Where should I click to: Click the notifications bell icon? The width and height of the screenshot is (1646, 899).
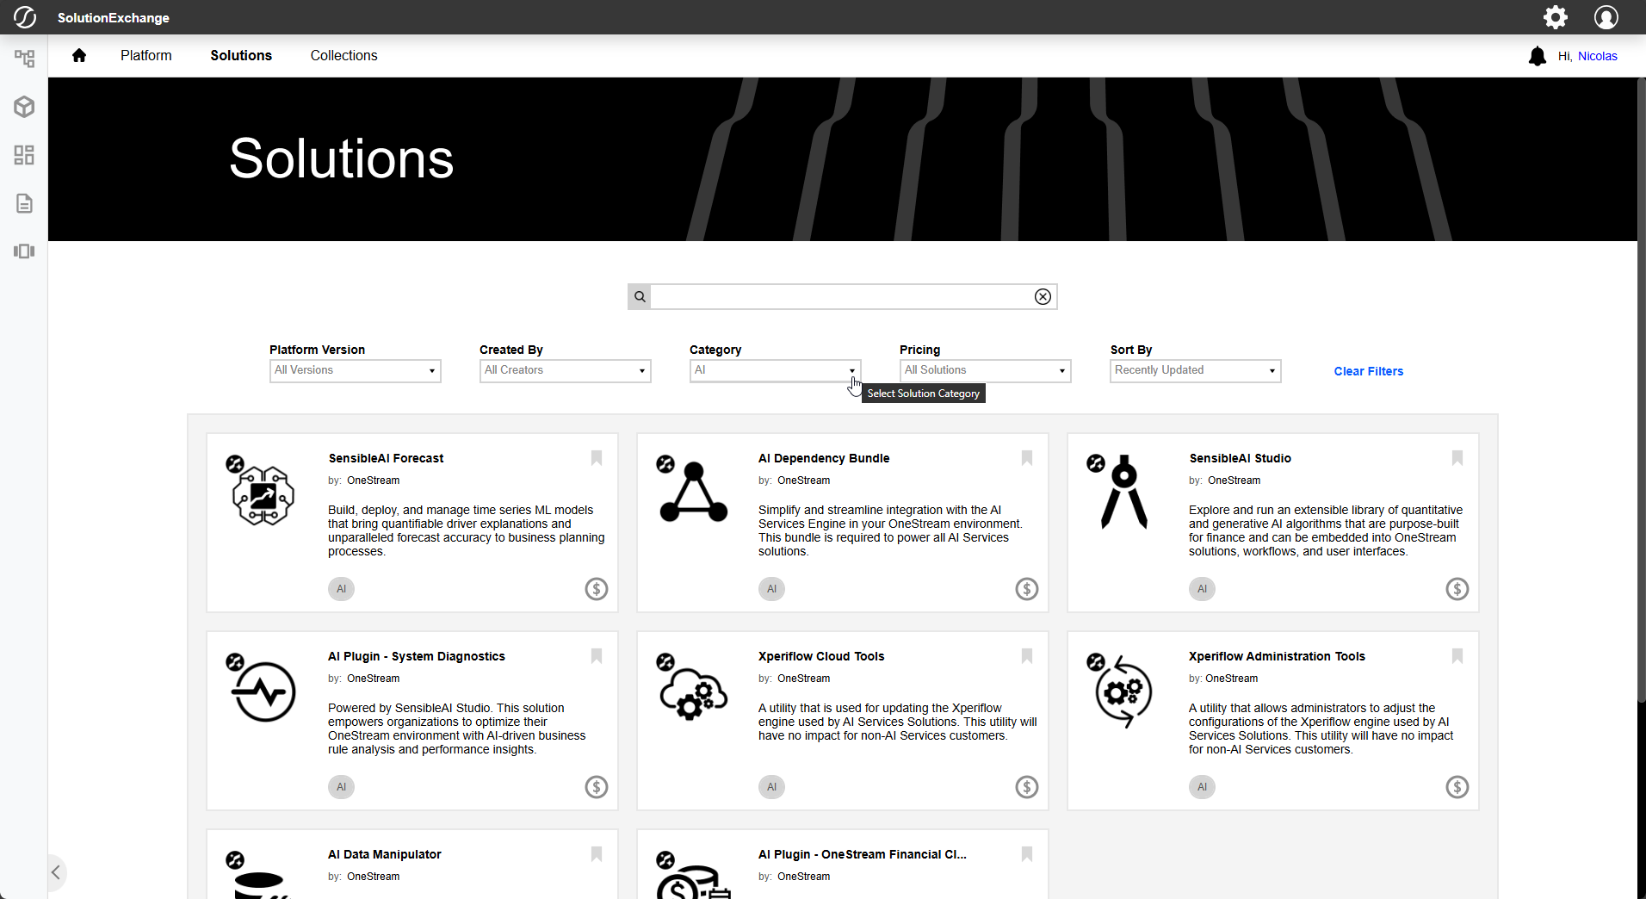tap(1537, 57)
